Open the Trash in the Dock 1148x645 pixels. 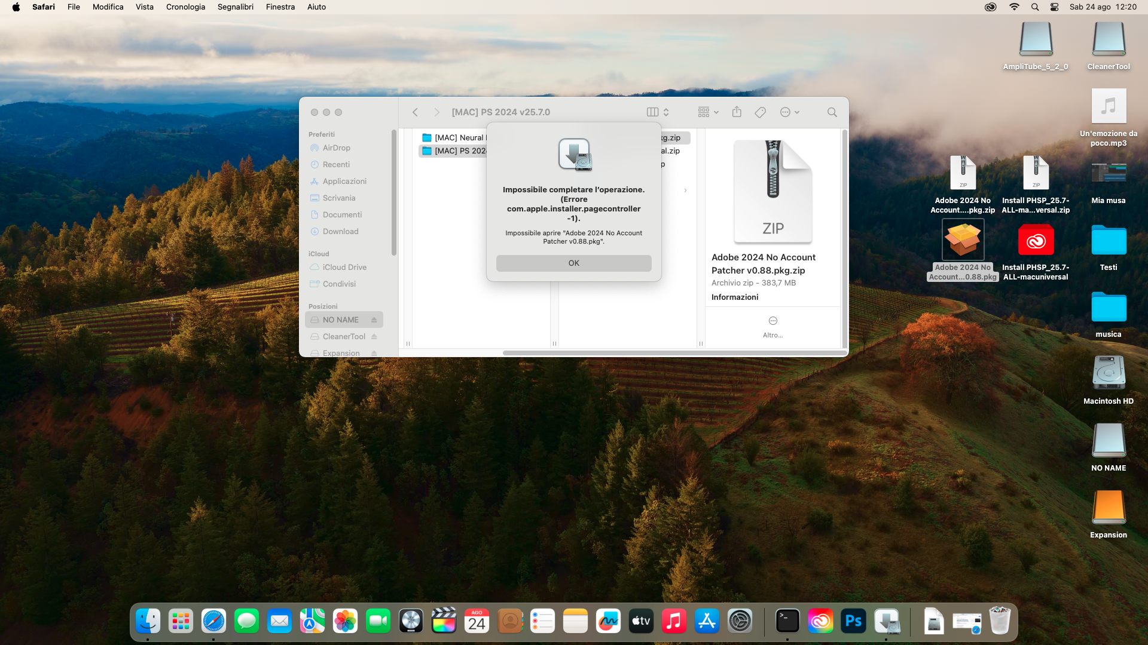click(1000, 622)
